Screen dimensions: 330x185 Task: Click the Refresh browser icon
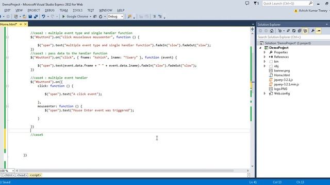point(101,16)
